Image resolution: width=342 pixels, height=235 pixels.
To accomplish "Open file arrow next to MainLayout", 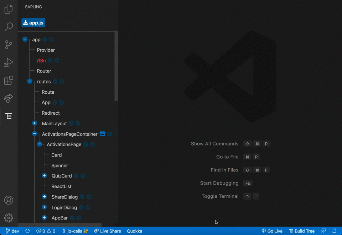I will pyautogui.click(x=78, y=124).
